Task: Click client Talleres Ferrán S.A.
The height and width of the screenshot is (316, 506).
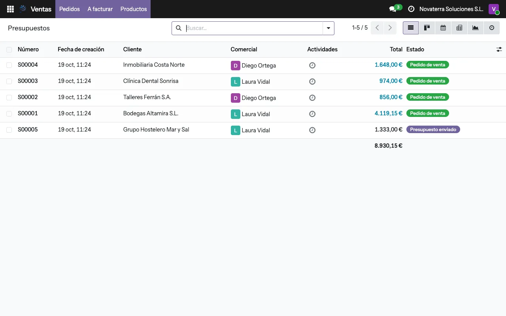Action: (x=147, y=97)
